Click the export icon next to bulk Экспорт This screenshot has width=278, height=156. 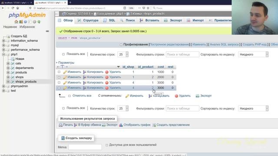coord(197,96)
